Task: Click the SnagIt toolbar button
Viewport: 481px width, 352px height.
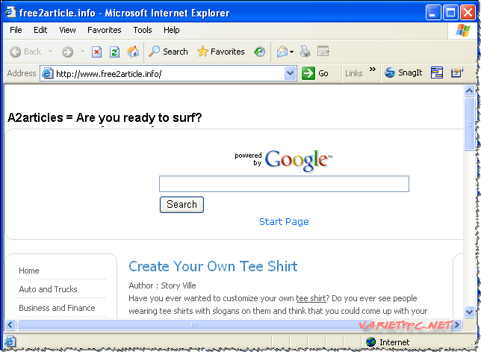Action: (403, 72)
